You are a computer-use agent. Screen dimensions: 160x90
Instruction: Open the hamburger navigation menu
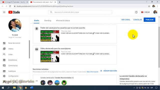click(x=4, y=12)
